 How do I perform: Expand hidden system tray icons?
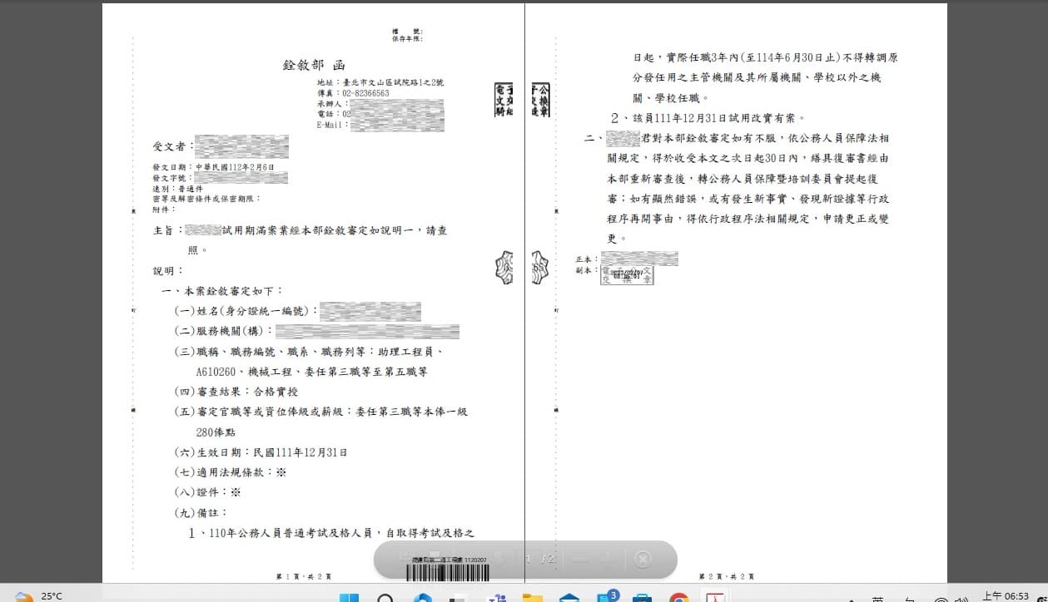click(852, 597)
